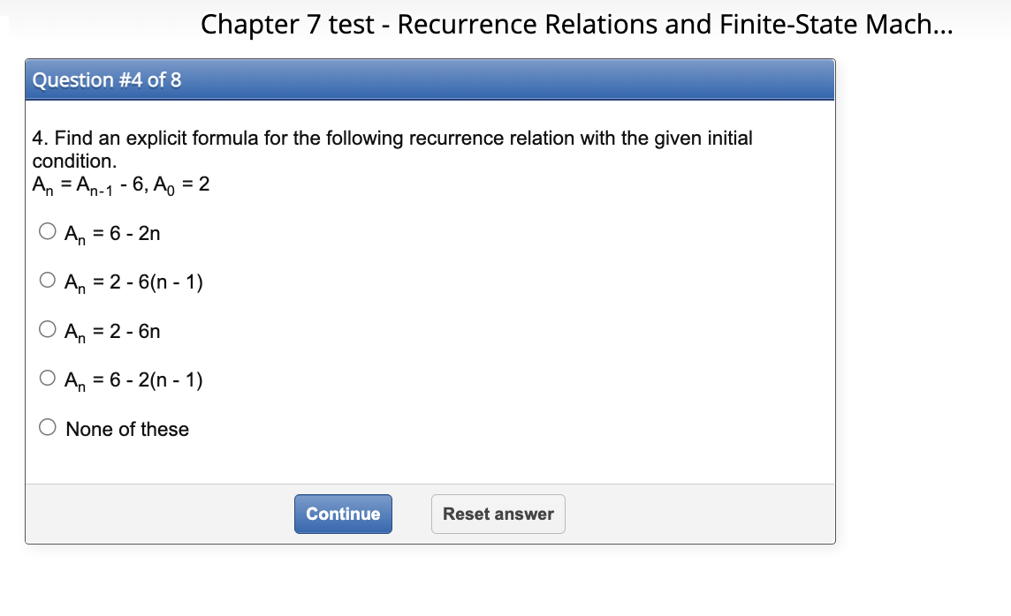Choose the answer "An = 2 - 6(n - 1)"
This screenshot has width=1011, height=616.
coord(46,280)
